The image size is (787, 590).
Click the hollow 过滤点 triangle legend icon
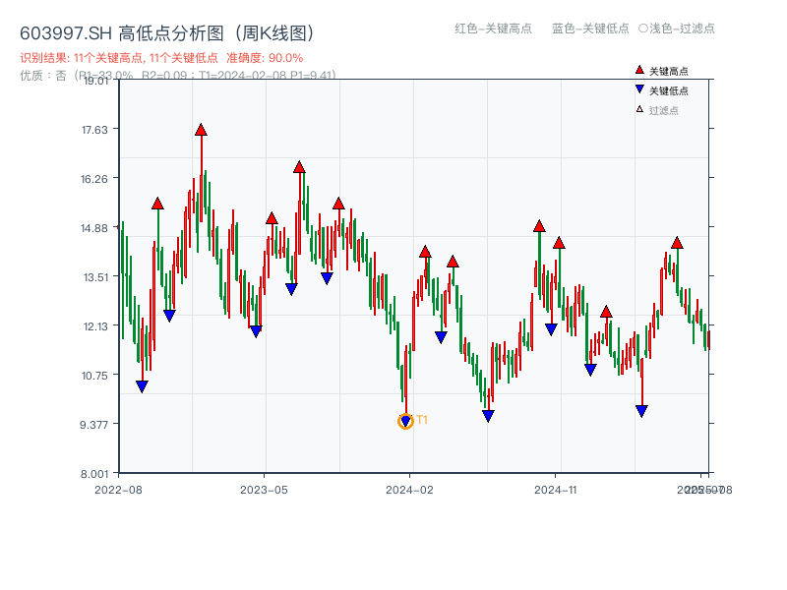(638, 109)
